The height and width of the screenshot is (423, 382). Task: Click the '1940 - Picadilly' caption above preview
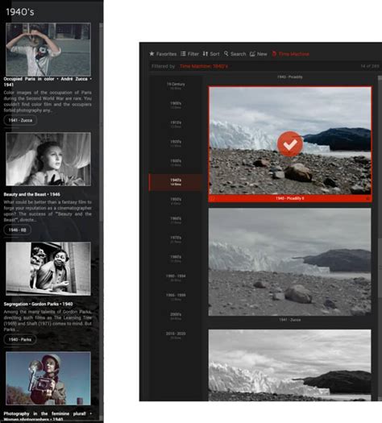coord(290,77)
